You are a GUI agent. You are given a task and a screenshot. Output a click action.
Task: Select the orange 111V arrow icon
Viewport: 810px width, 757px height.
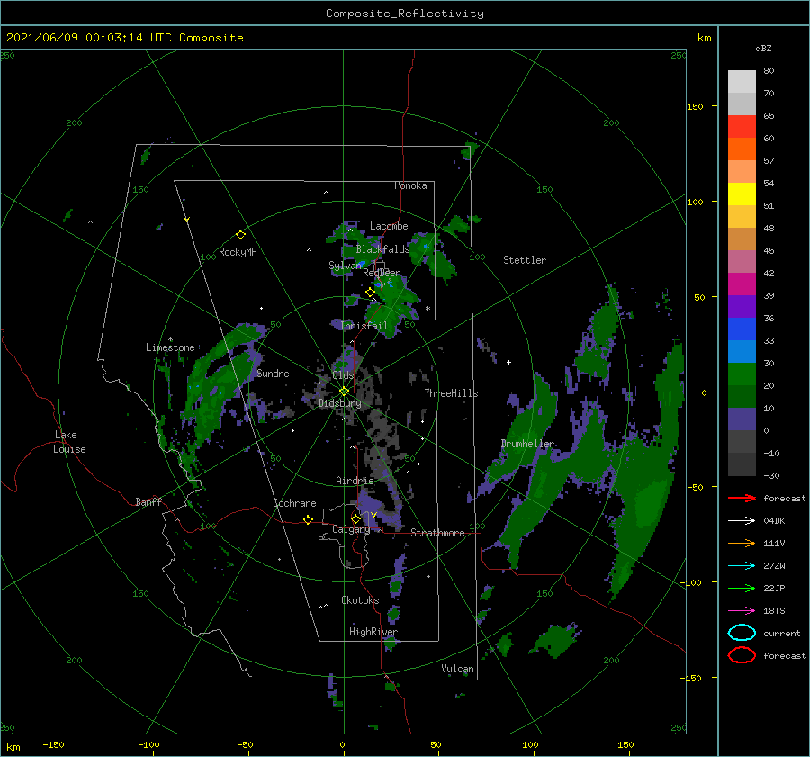point(742,543)
